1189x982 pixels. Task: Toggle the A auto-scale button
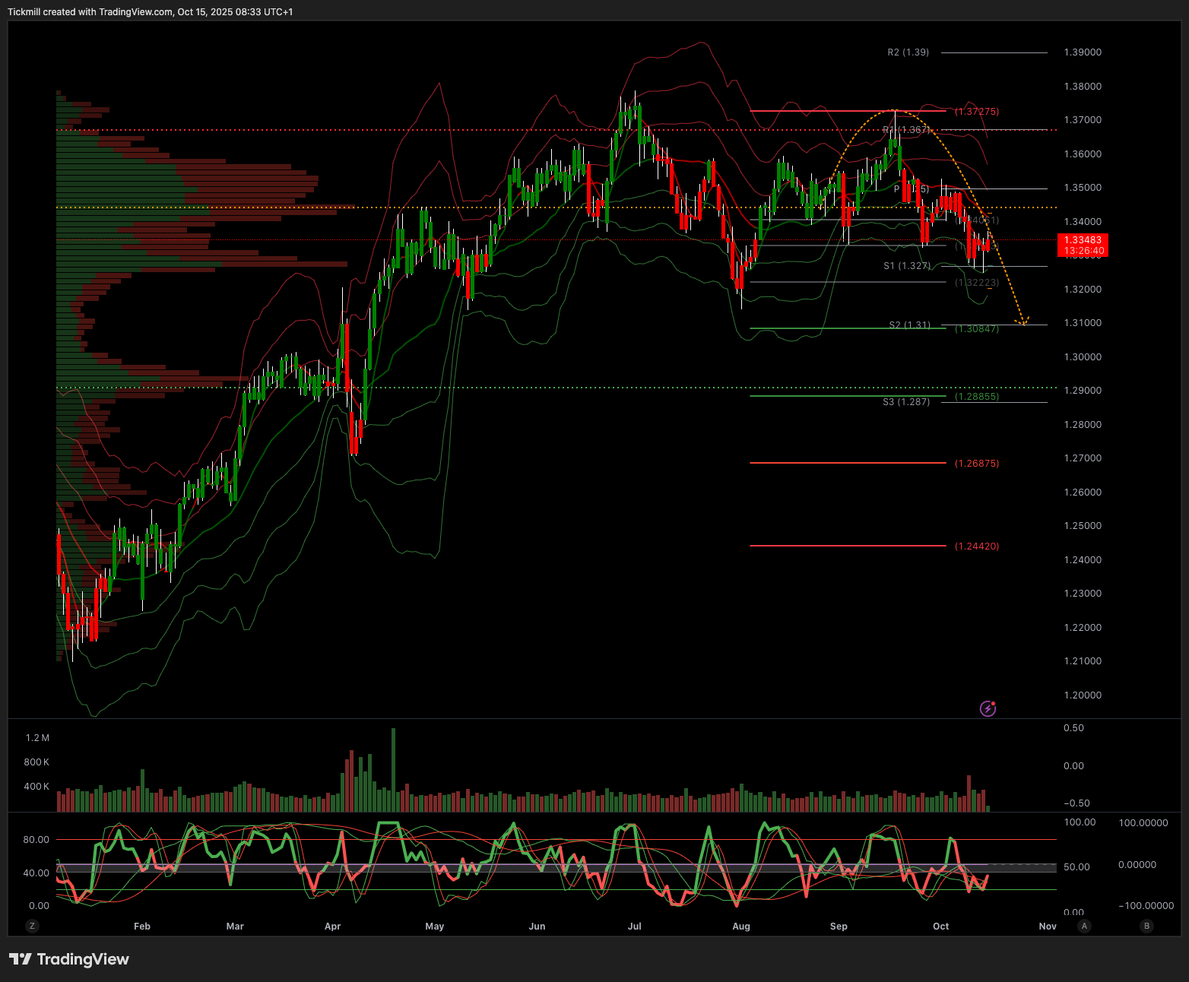click(x=1084, y=926)
